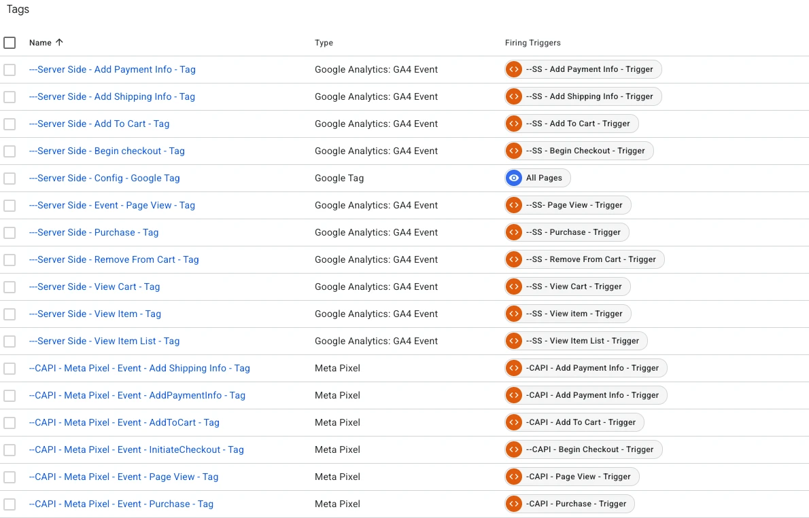Open the Server Side Config Google Tag
Viewport: 809px width, 518px height.
pos(104,178)
